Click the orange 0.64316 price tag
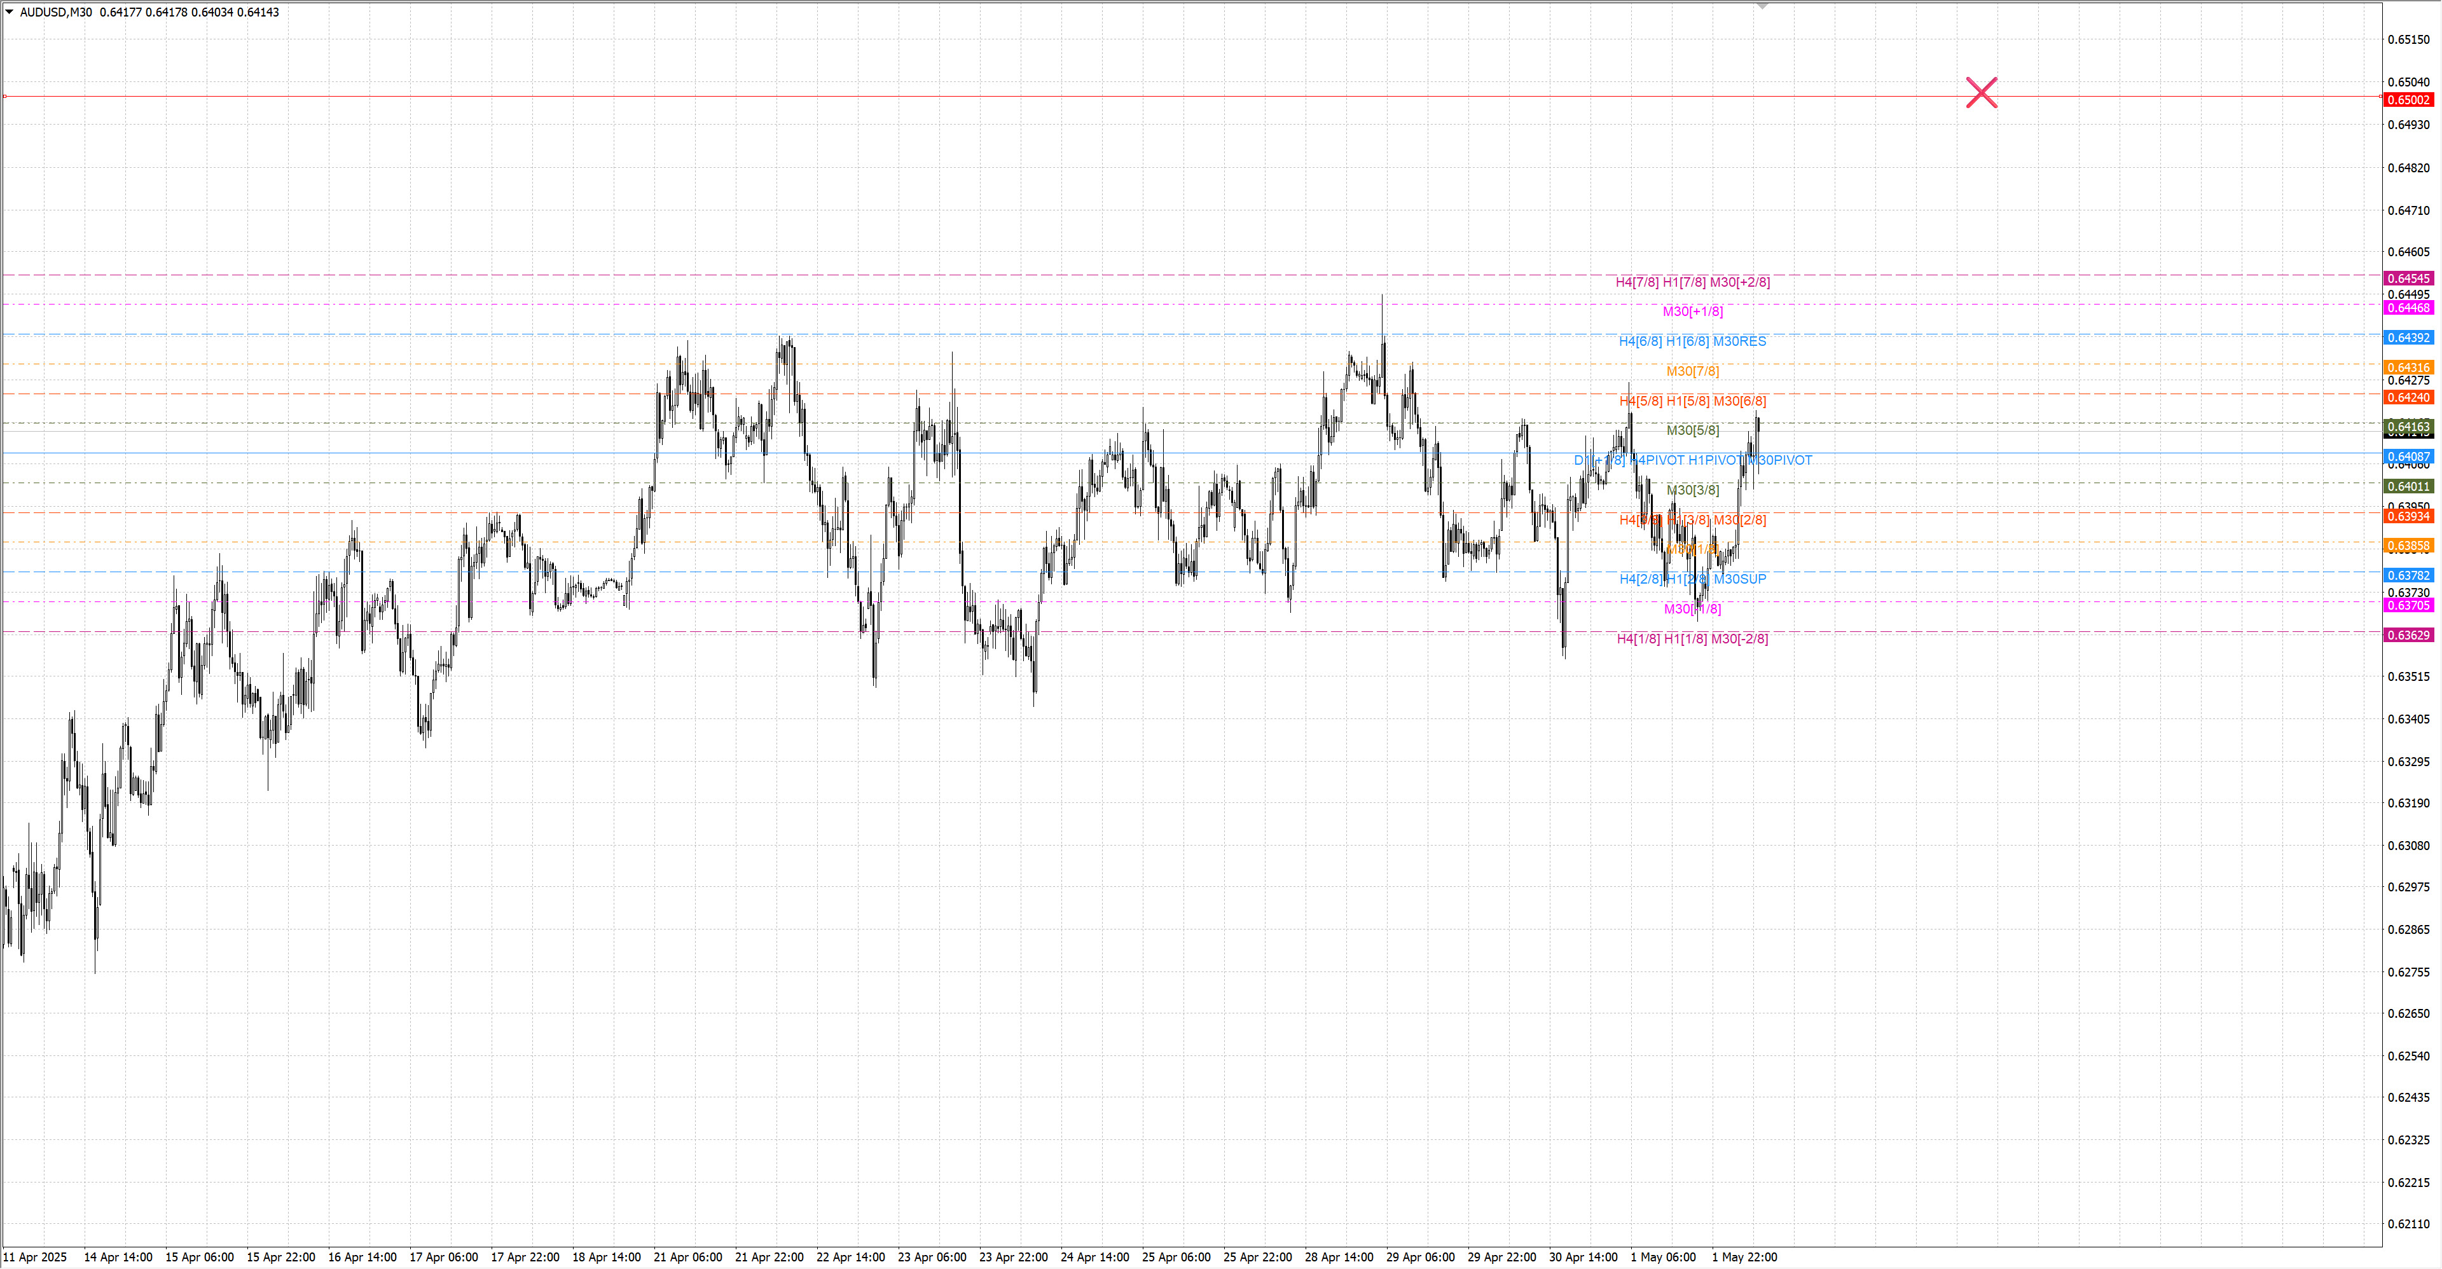Image resolution: width=2442 pixels, height=1269 pixels. click(2408, 367)
